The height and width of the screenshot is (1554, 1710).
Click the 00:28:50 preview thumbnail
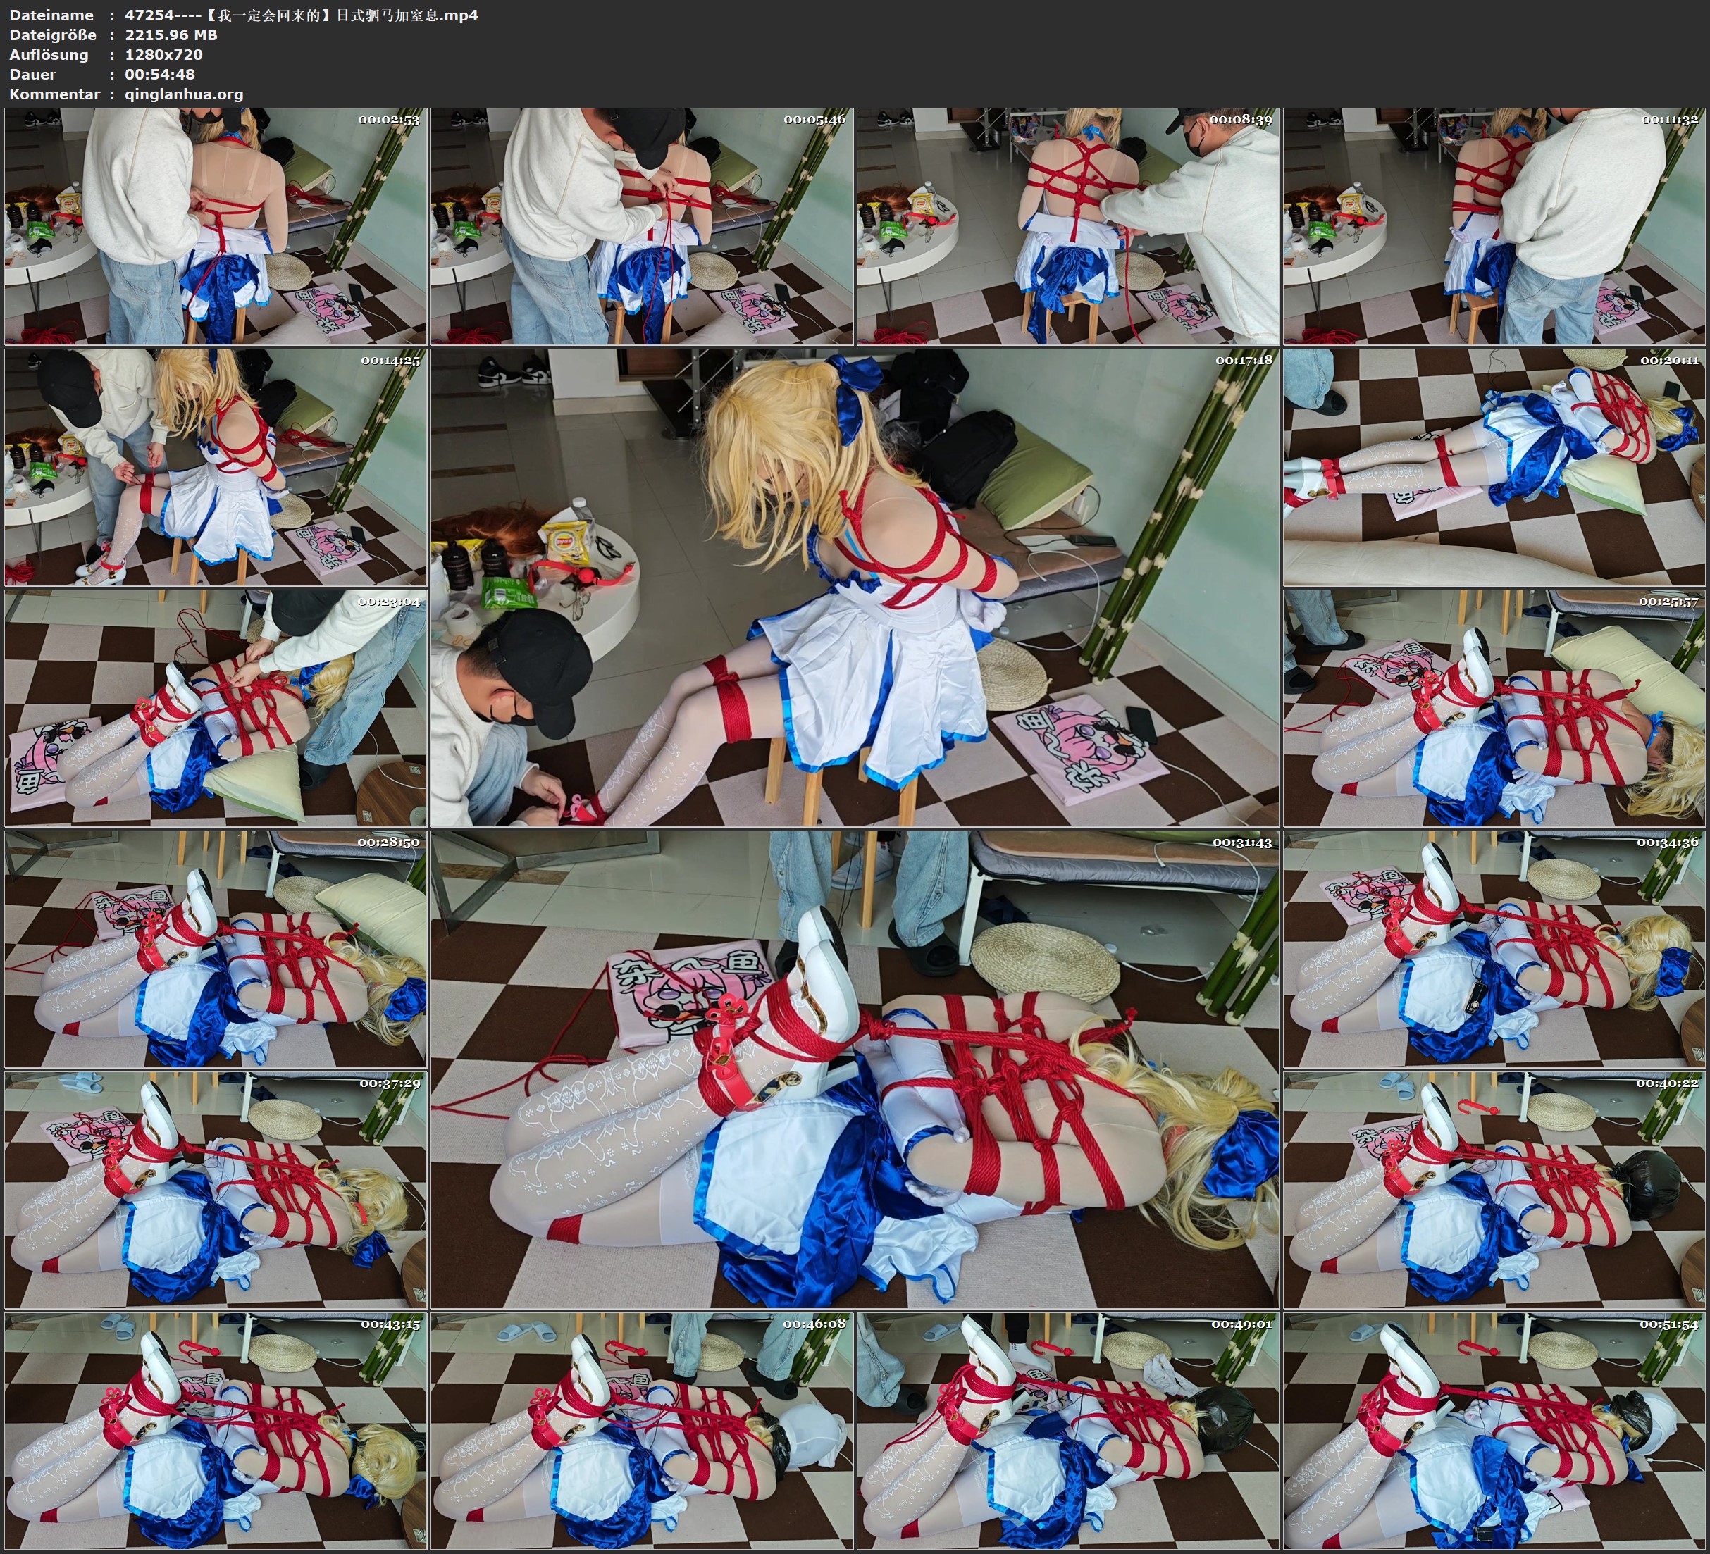pyautogui.click(x=216, y=949)
